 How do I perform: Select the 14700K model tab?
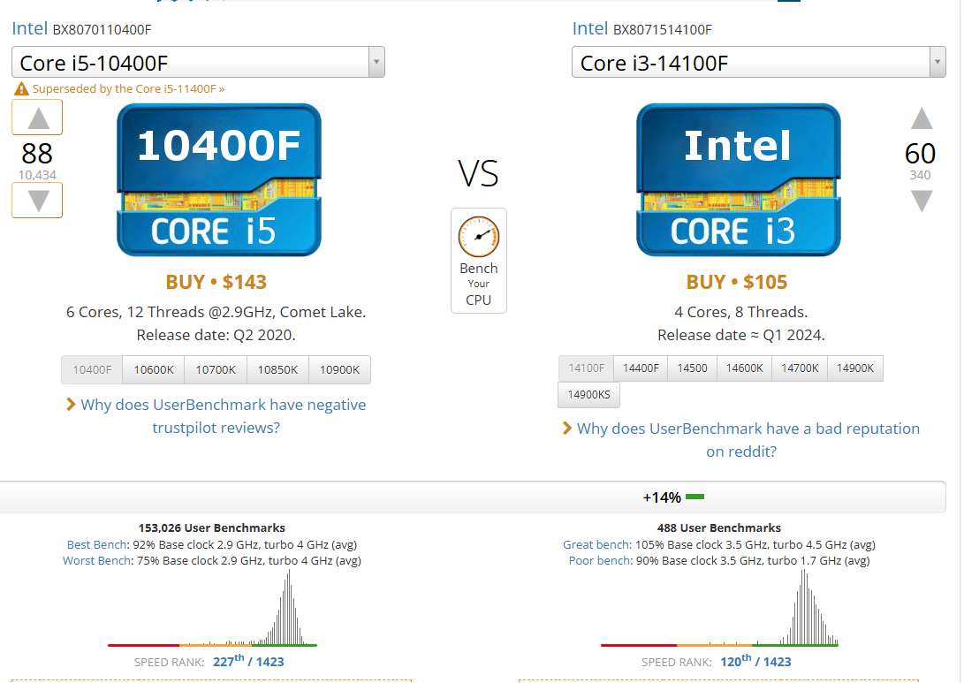800,368
